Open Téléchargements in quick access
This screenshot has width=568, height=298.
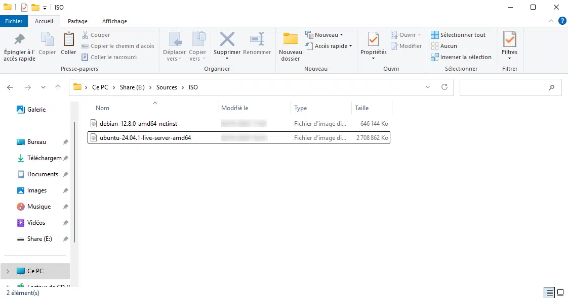pyautogui.click(x=39, y=158)
